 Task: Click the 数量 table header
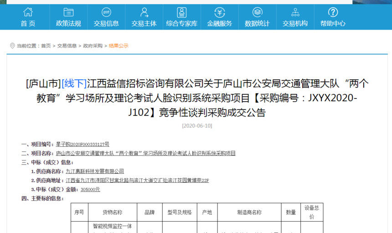(291, 212)
